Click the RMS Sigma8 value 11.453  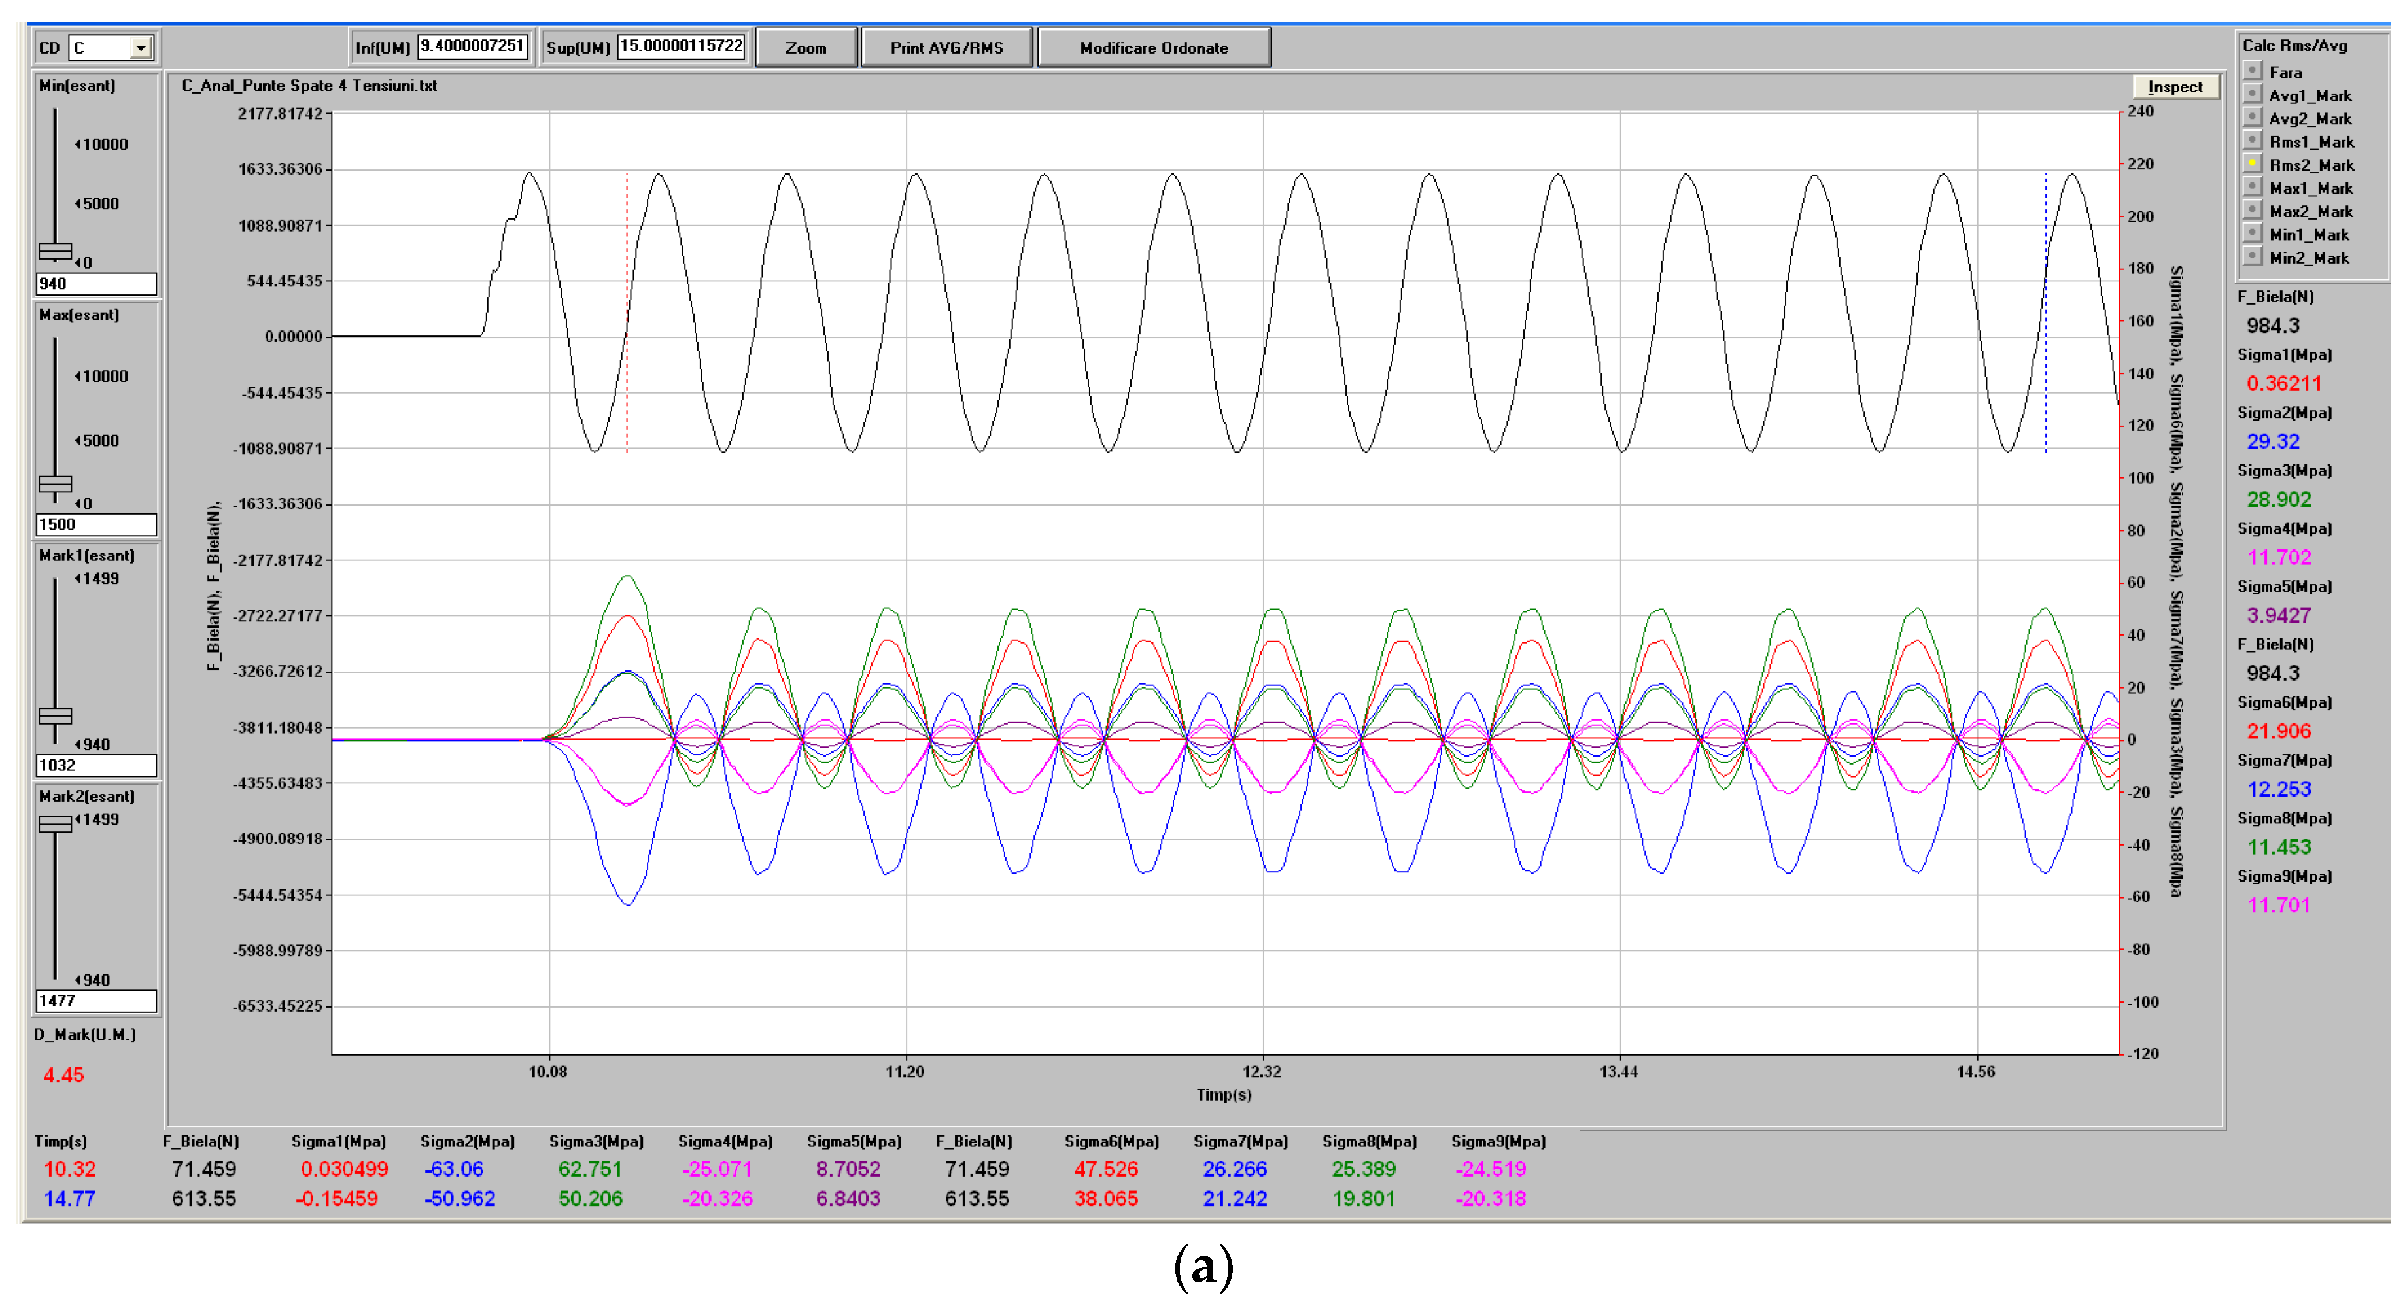[2279, 847]
